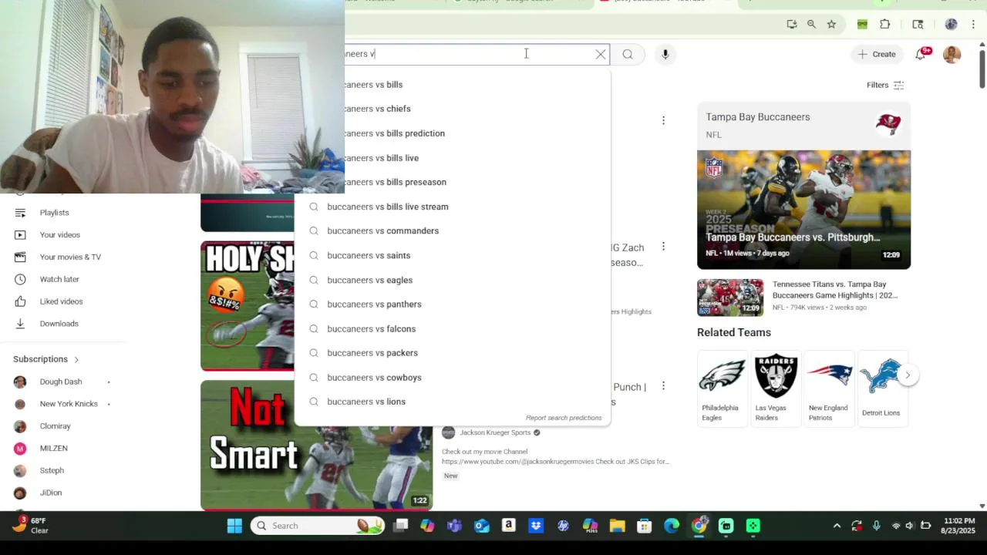Click the install app icon in the address bar
The width and height of the screenshot is (987, 555).
click(792, 25)
